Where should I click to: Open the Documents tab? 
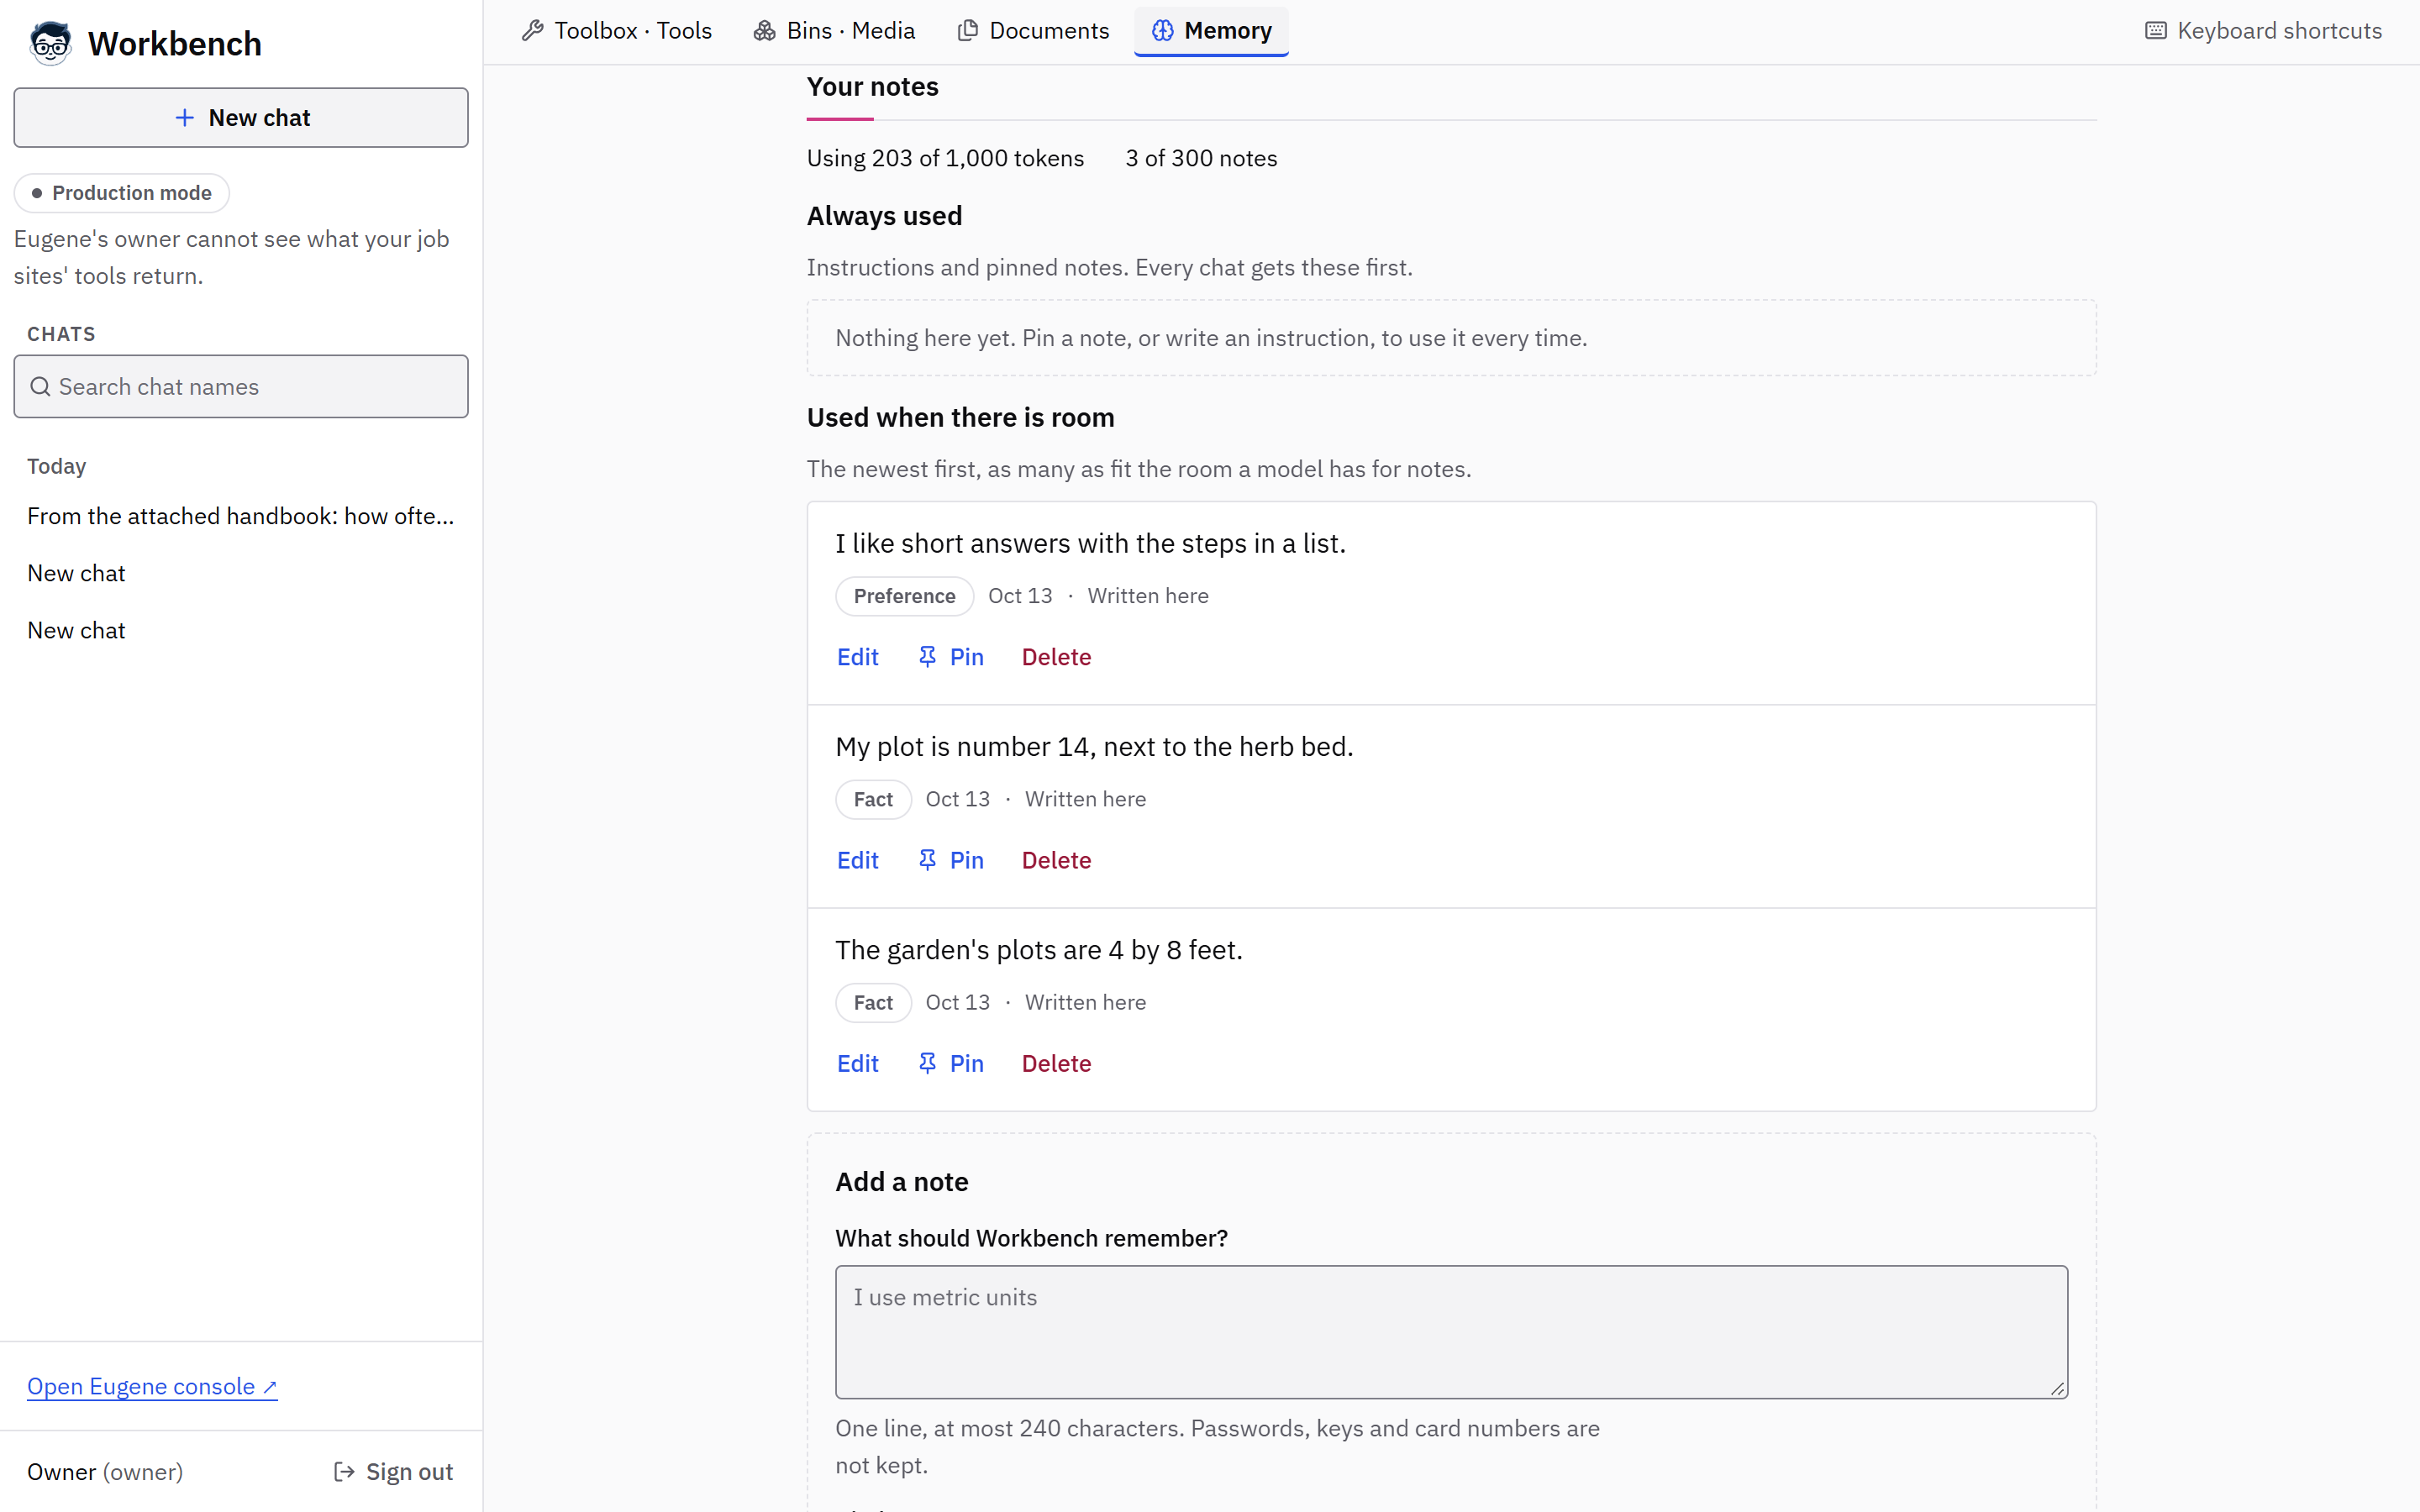1033,31
